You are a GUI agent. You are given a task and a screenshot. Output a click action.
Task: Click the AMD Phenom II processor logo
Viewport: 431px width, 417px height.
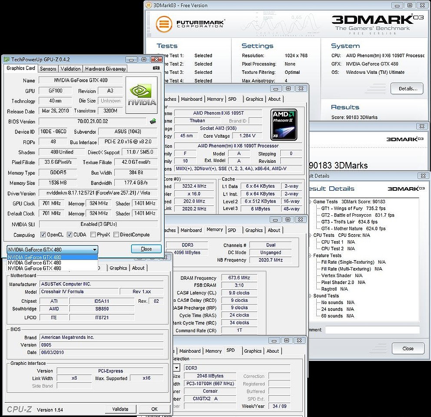pos(283,125)
